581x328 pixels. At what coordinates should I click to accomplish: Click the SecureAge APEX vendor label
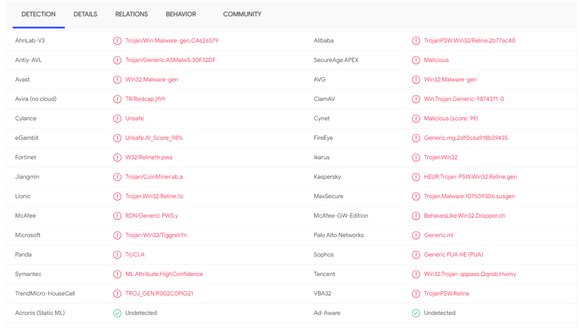pos(336,60)
